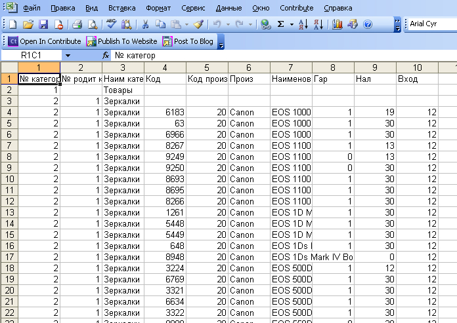Viewport: 457px width, 323px height.
Task: Select the Format Painter brush
Action: pyautogui.click(x=198, y=24)
